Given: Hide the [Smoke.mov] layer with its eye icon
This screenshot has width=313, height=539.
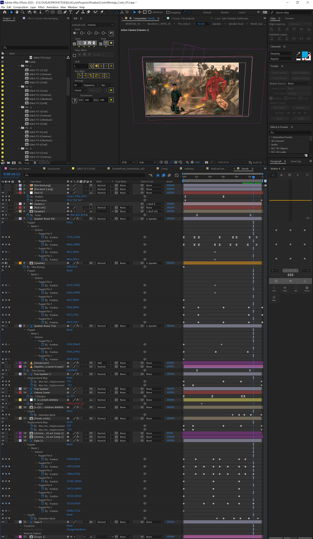Looking at the screenshot, I should click(x=3, y=363).
